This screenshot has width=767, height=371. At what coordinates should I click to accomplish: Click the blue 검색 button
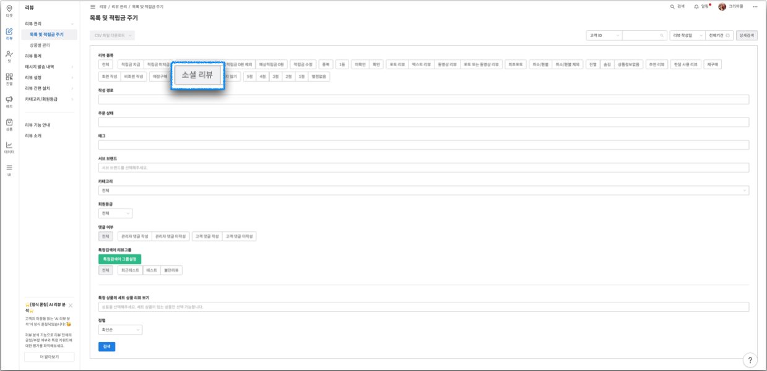[106, 346]
